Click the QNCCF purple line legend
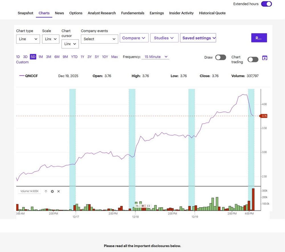This screenshot has width=285, height=252. point(28,76)
